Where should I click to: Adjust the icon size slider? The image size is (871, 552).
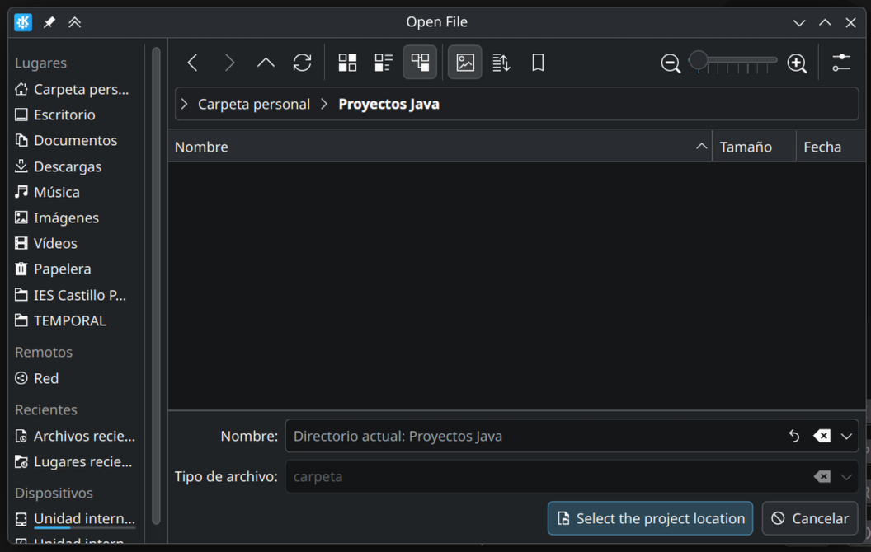732,62
